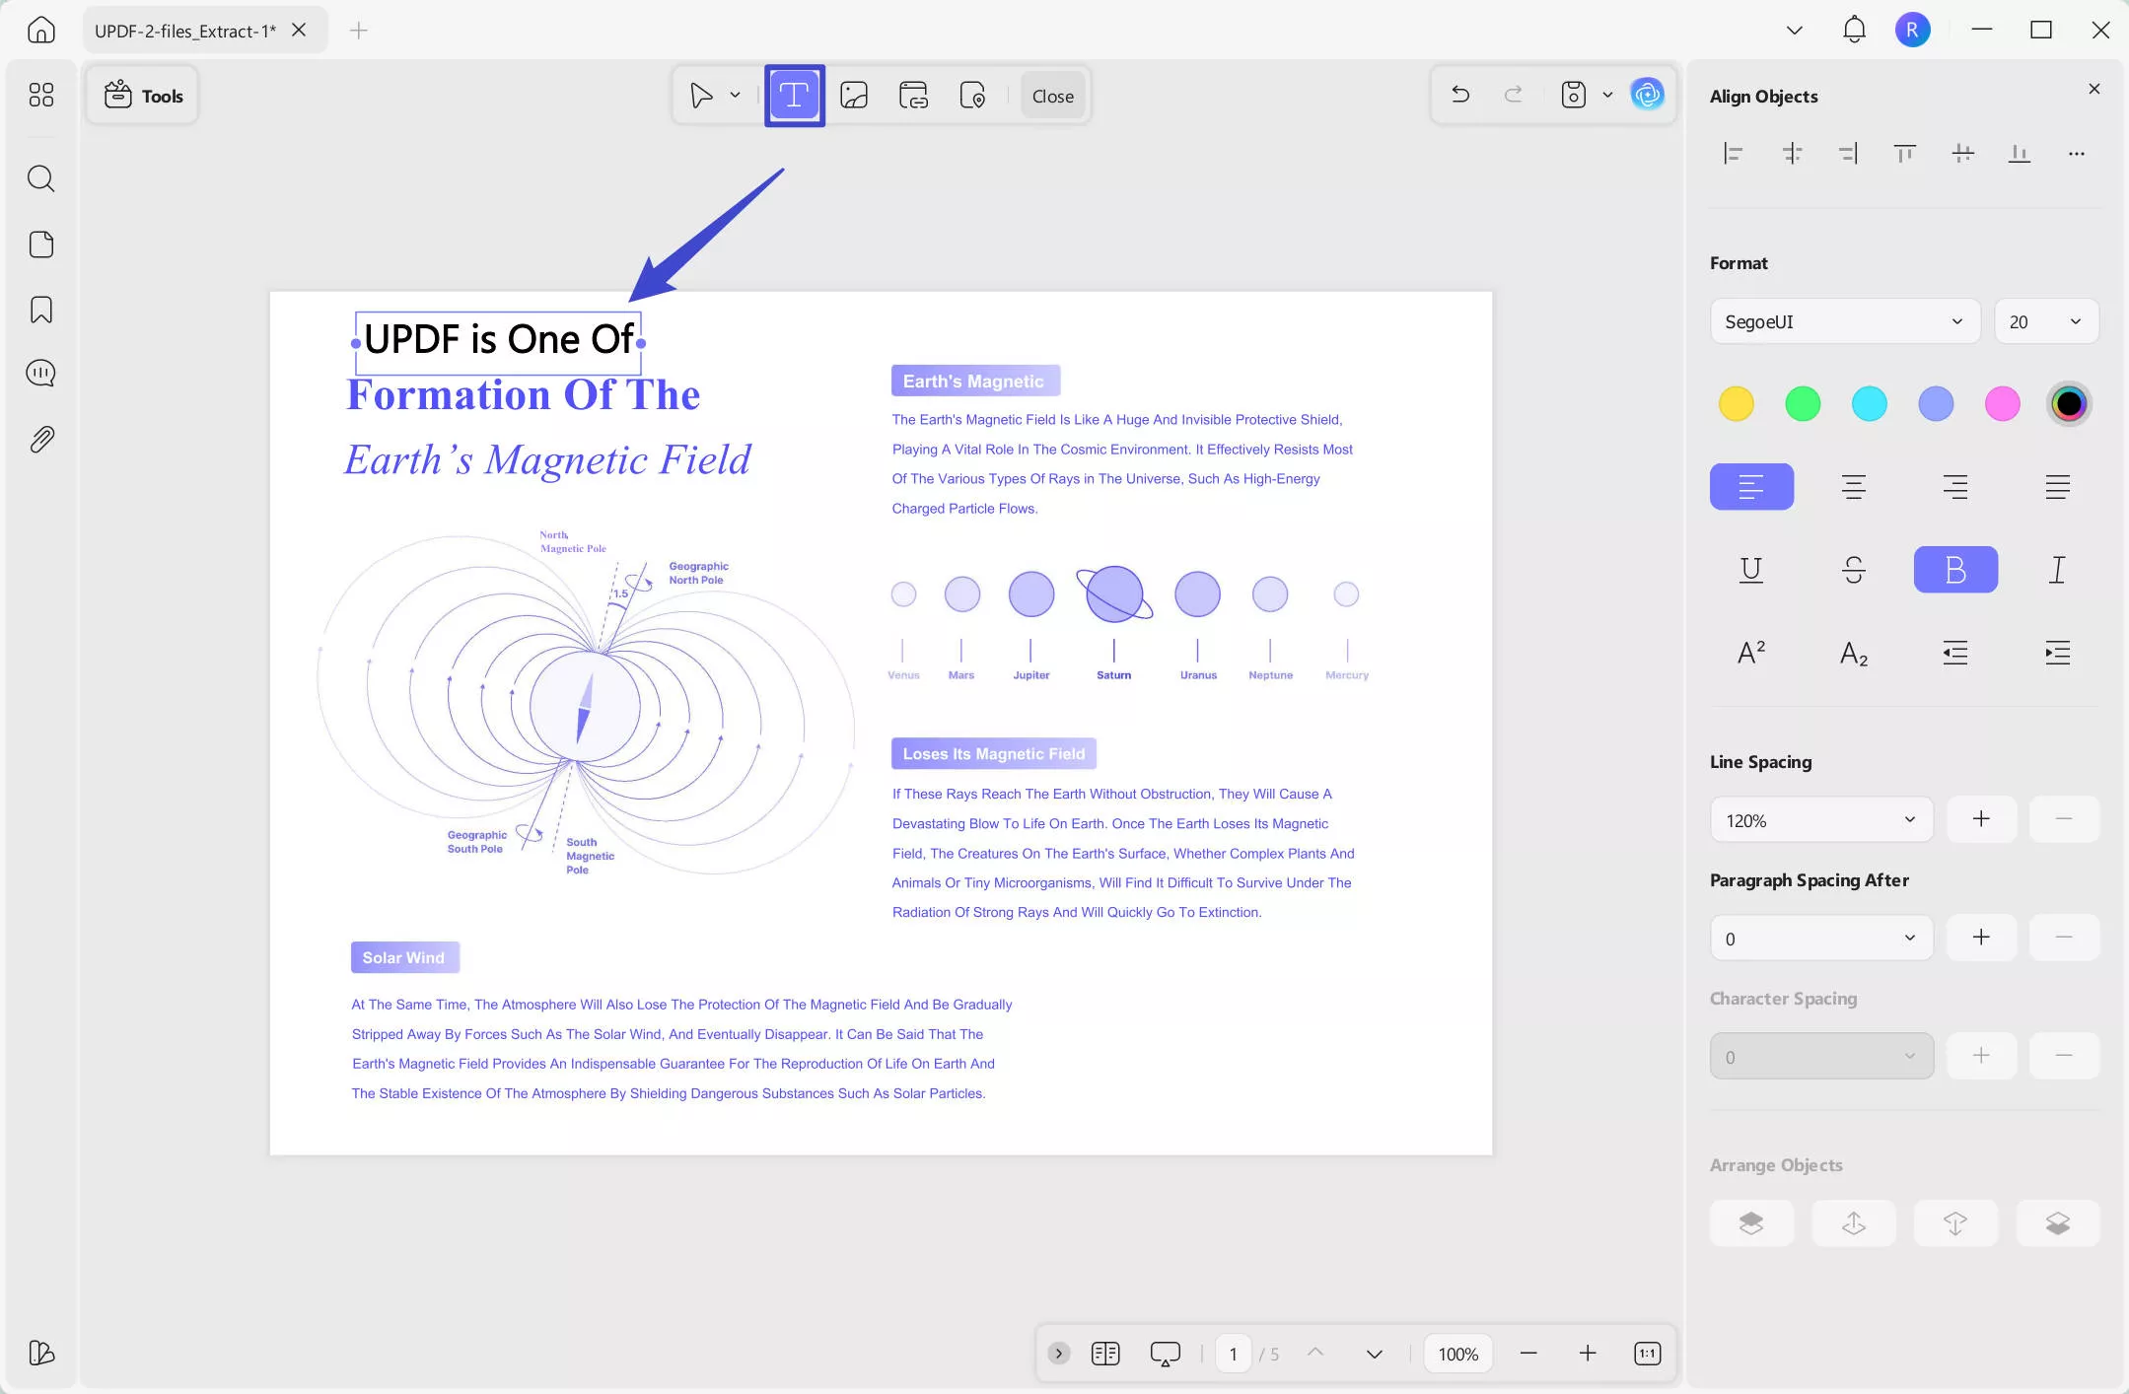
Task: Select the Text edit tool
Action: [x=794, y=96]
